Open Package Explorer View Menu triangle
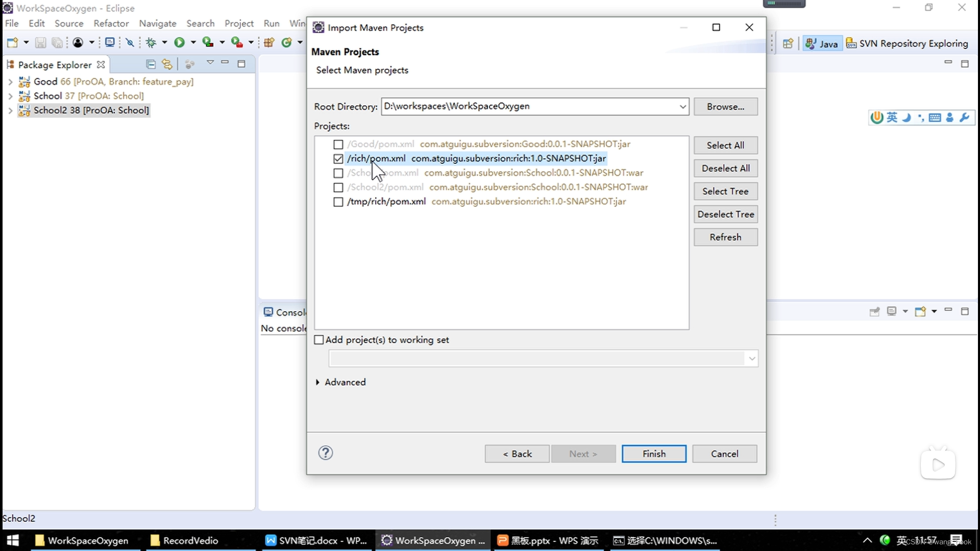Image resolution: width=980 pixels, height=551 pixels. (210, 62)
